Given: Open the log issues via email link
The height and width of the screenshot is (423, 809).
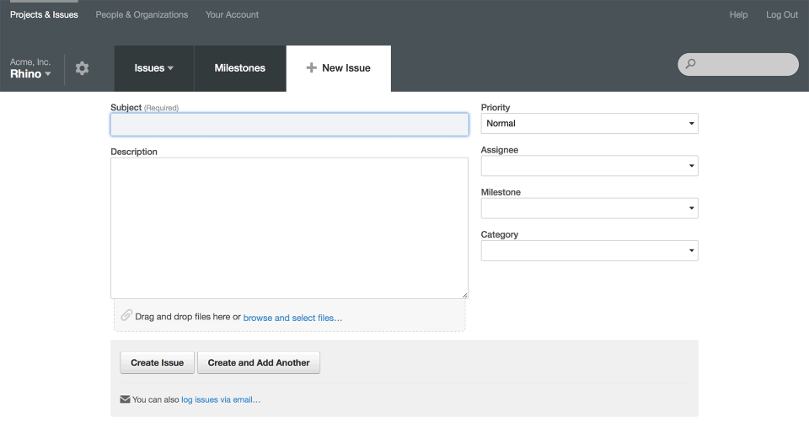Looking at the screenshot, I should pos(220,399).
